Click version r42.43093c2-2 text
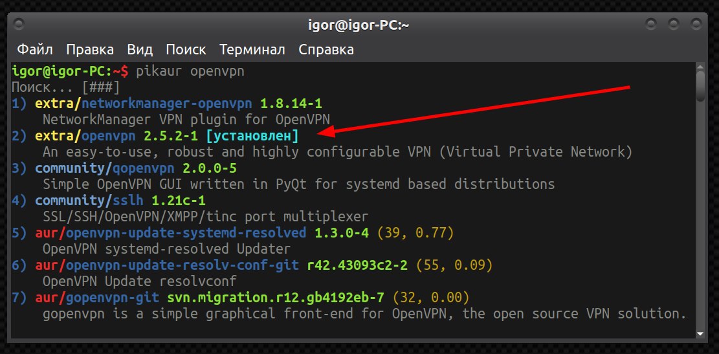 point(357,265)
